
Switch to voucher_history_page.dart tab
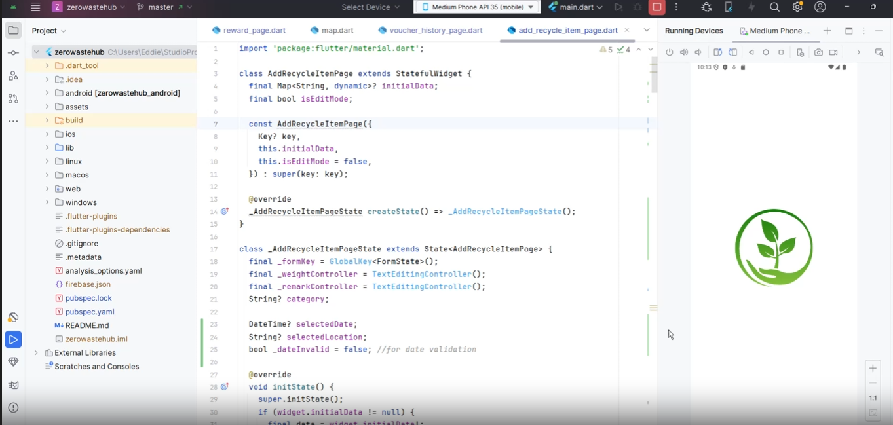[x=430, y=31]
